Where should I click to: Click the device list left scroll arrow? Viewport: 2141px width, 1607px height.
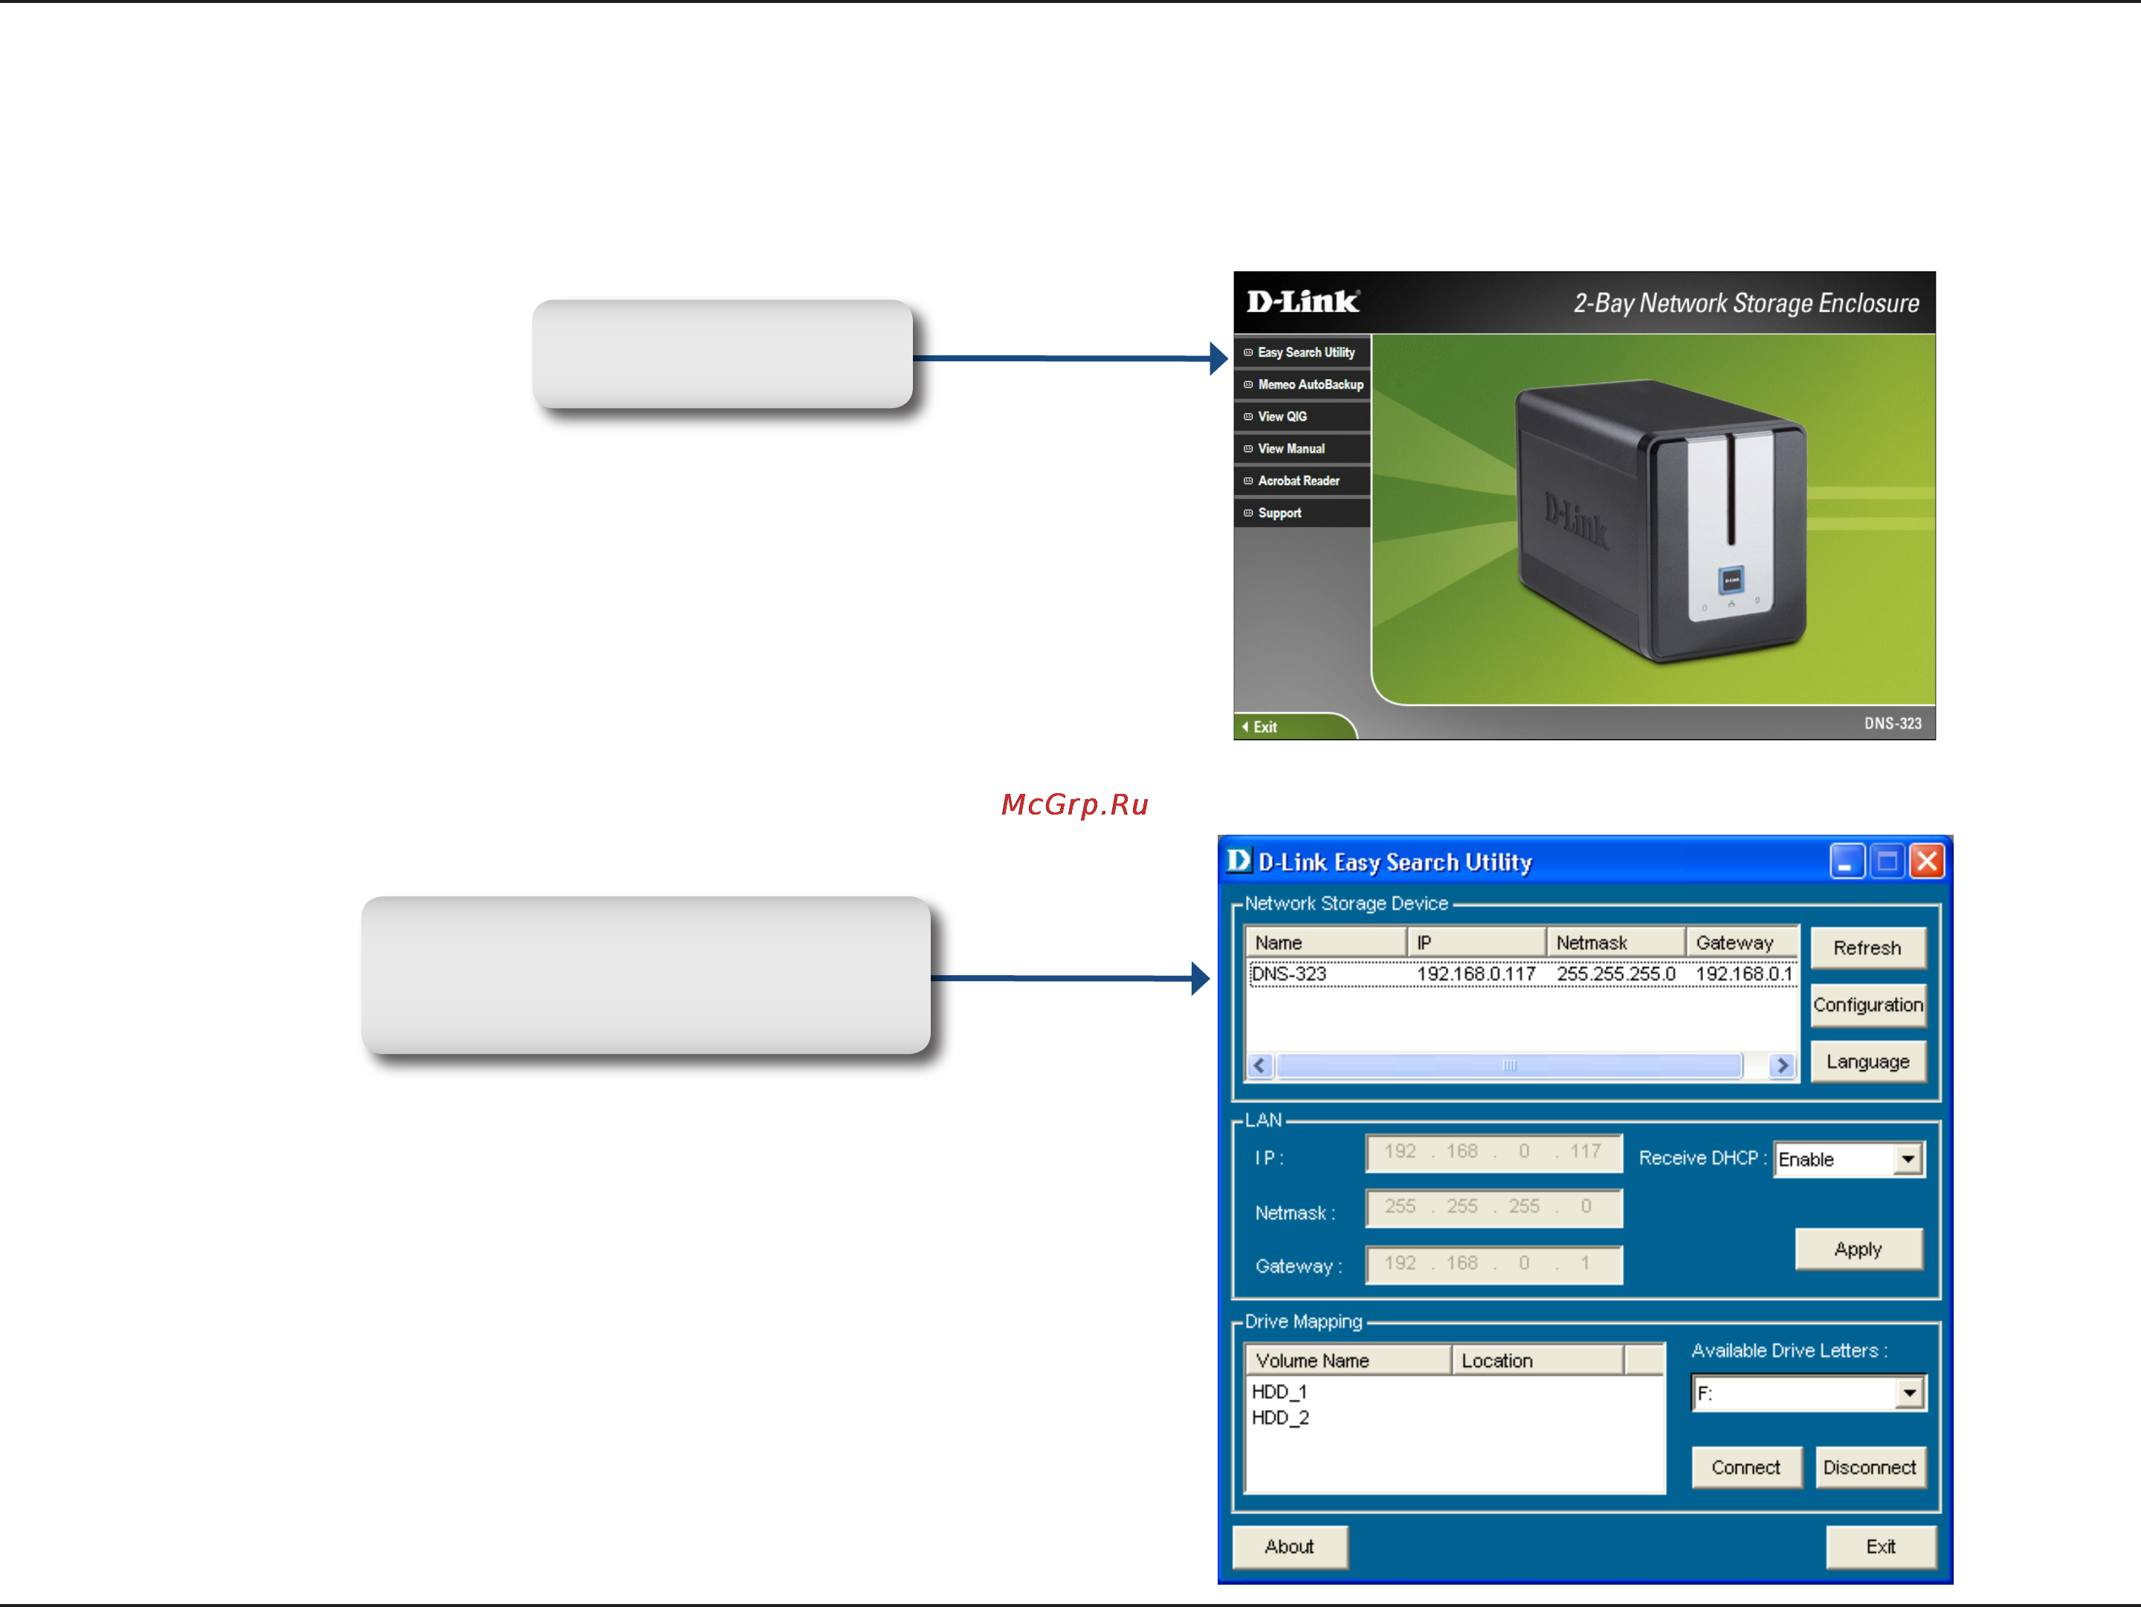pos(1259,1065)
